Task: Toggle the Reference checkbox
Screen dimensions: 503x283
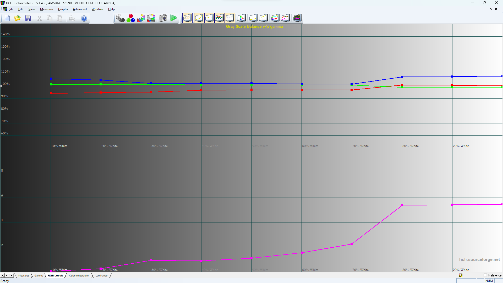Action: click(485, 275)
